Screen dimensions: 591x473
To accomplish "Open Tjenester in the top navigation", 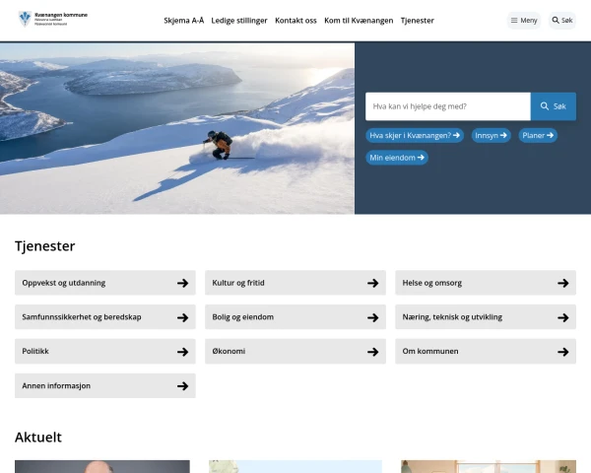I will (x=418, y=21).
